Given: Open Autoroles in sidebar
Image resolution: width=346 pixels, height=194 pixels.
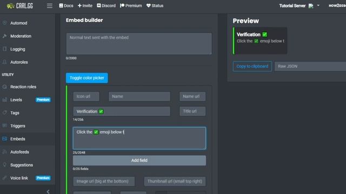Looking at the screenshot, I should [x=19, y=63].
